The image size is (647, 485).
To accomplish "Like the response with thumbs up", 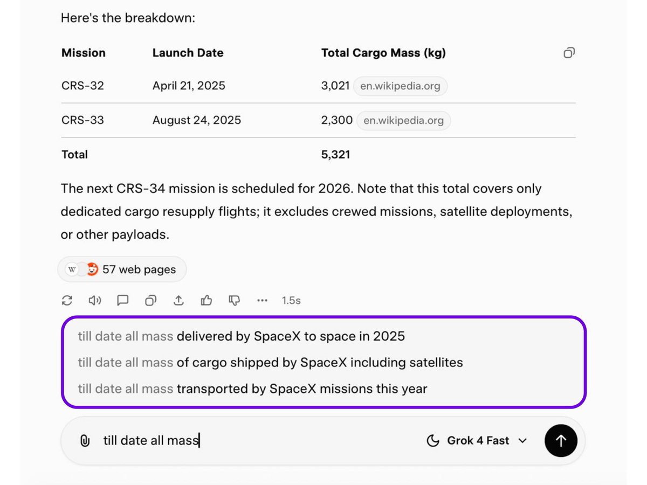I will [x=207, y=300].
